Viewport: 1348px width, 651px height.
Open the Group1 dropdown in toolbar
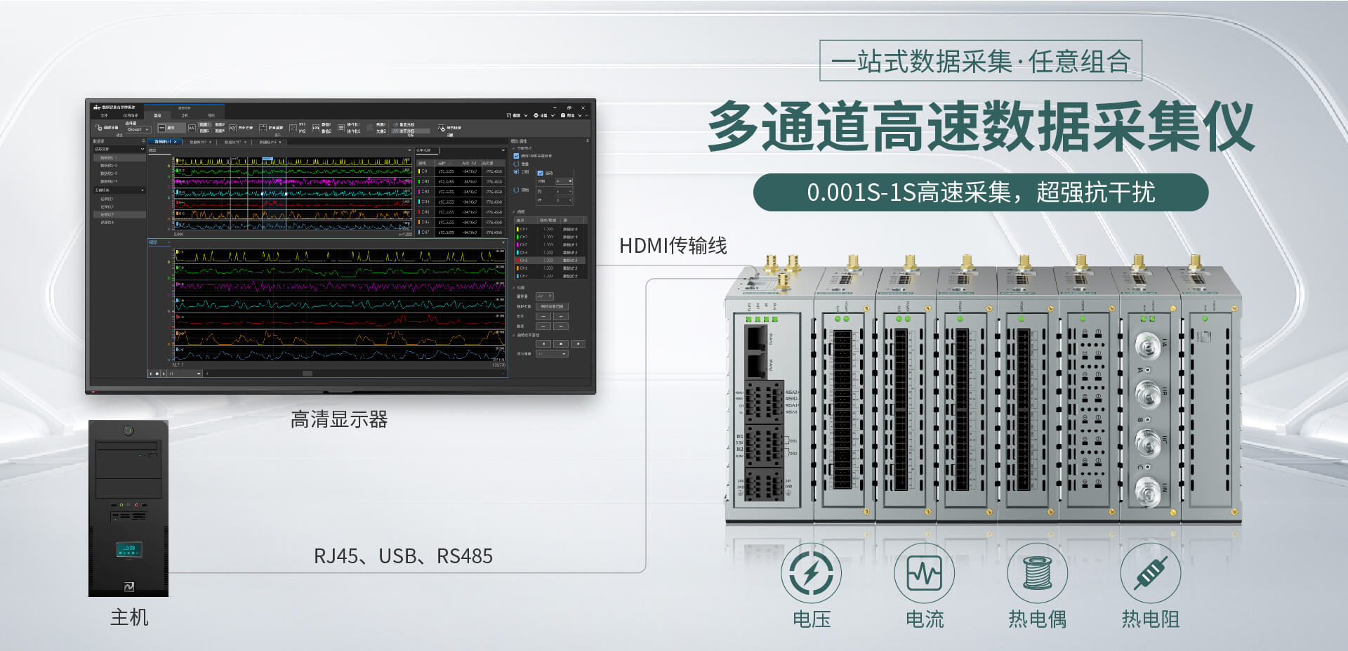[138, 130]
